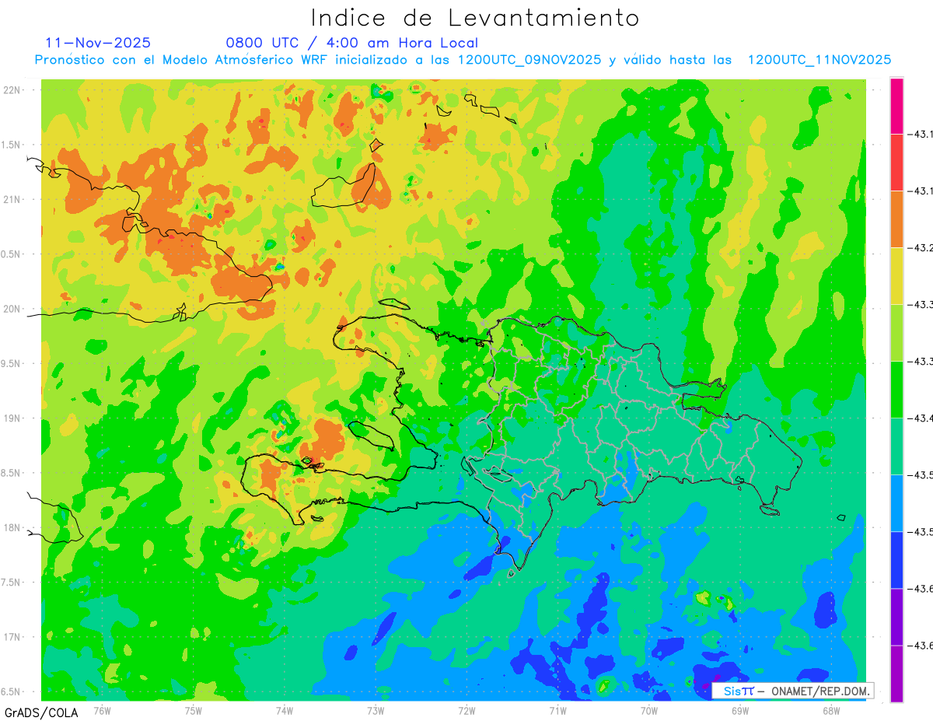Select the yellow swatch in the color legend
933x721 pixels.
pyautogui.click(x=896, y=276)
